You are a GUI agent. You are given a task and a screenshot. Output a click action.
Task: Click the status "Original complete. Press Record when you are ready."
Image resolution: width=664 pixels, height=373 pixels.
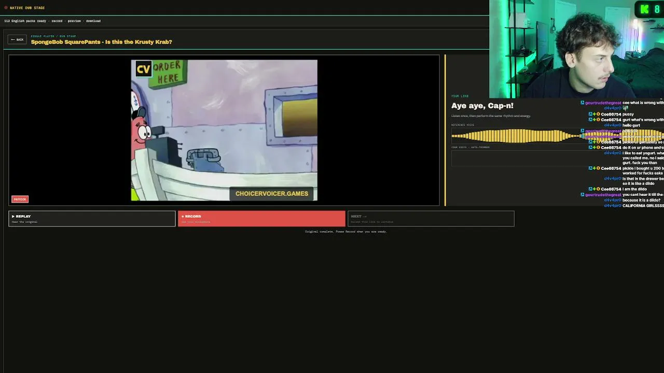(x=346, y=232)
